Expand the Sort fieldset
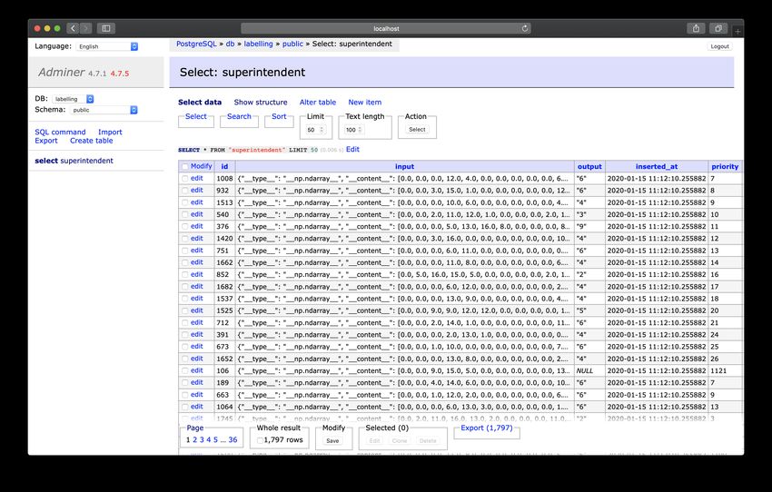The width and height of the screenshot is (772, 492). coord(279,116)
